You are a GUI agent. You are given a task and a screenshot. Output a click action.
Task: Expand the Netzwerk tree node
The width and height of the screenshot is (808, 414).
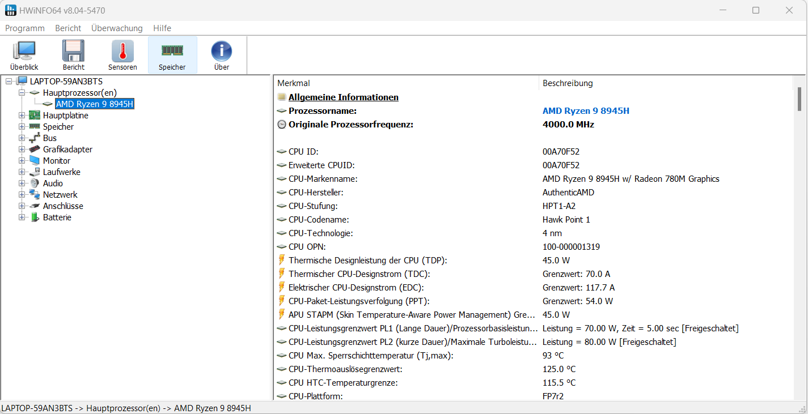[22, 195]
